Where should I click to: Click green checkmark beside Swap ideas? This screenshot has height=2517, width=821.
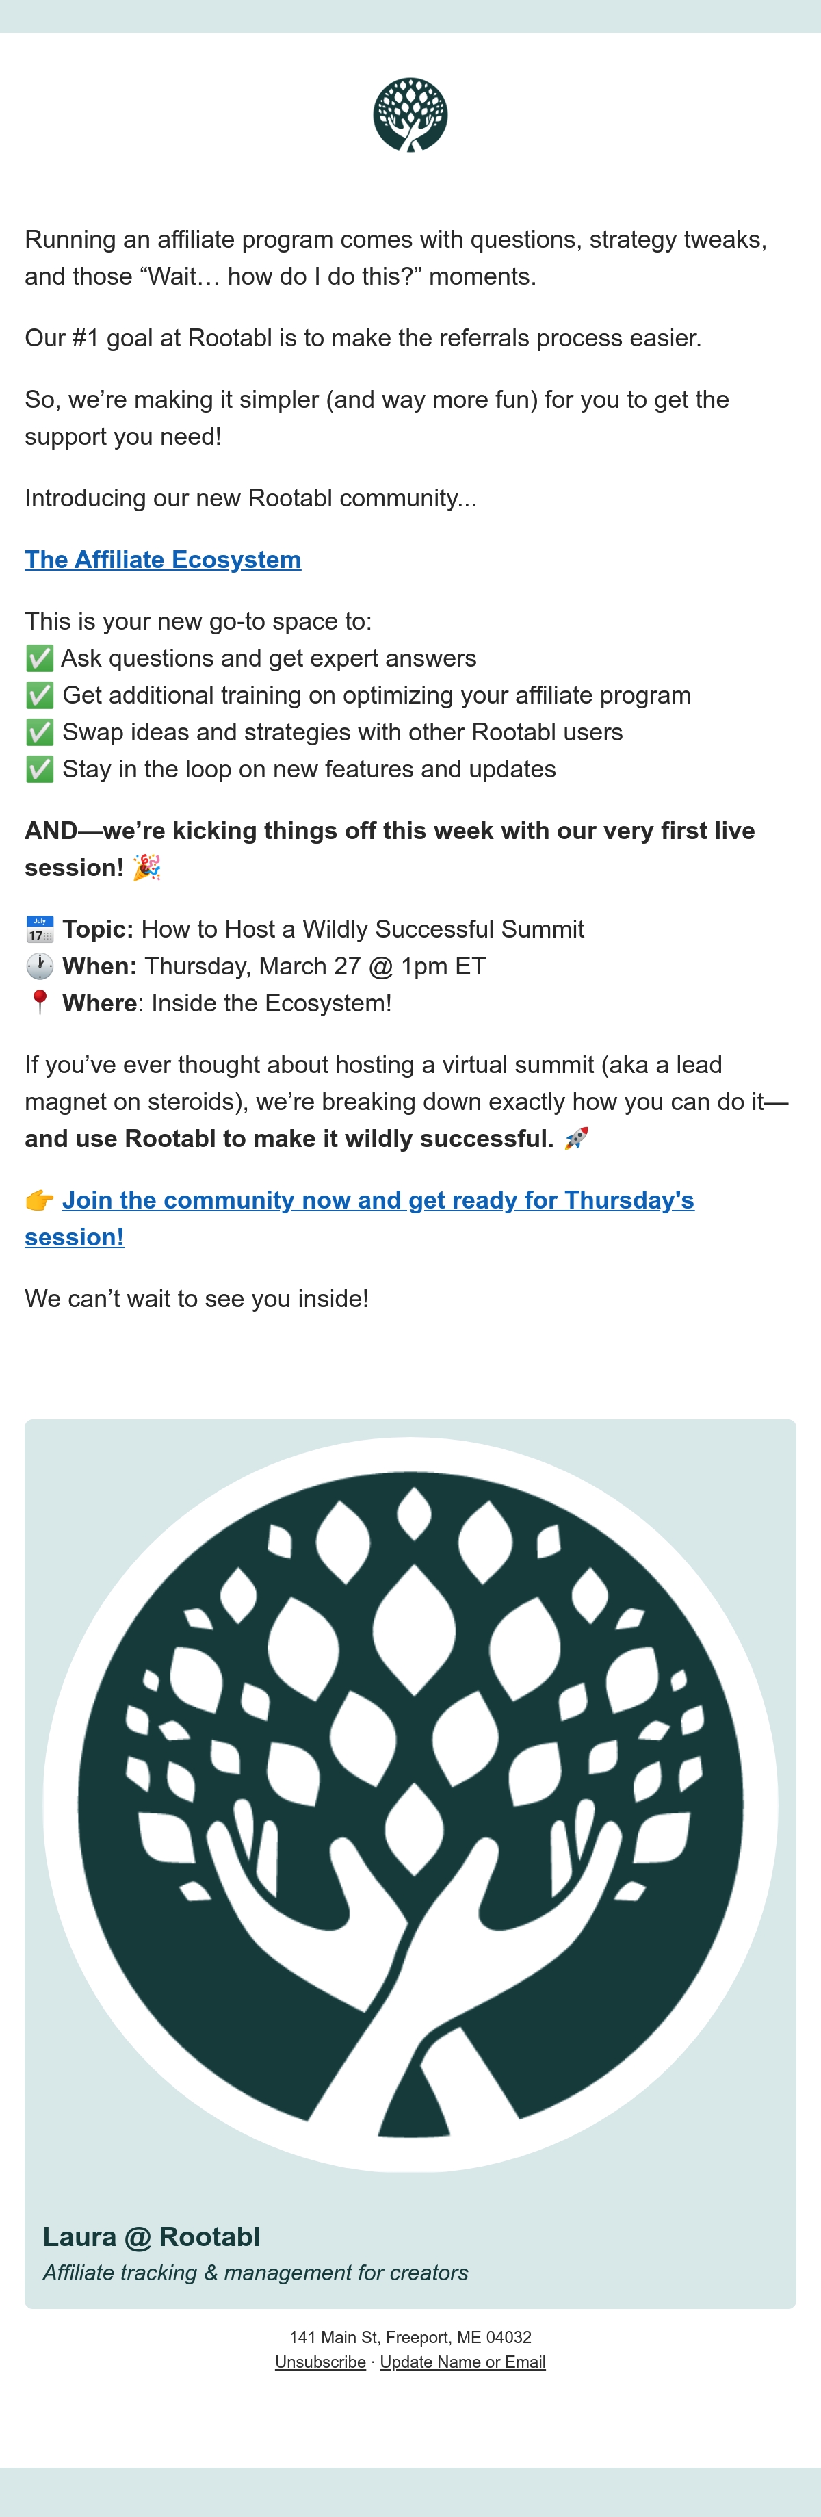(39, 733)
